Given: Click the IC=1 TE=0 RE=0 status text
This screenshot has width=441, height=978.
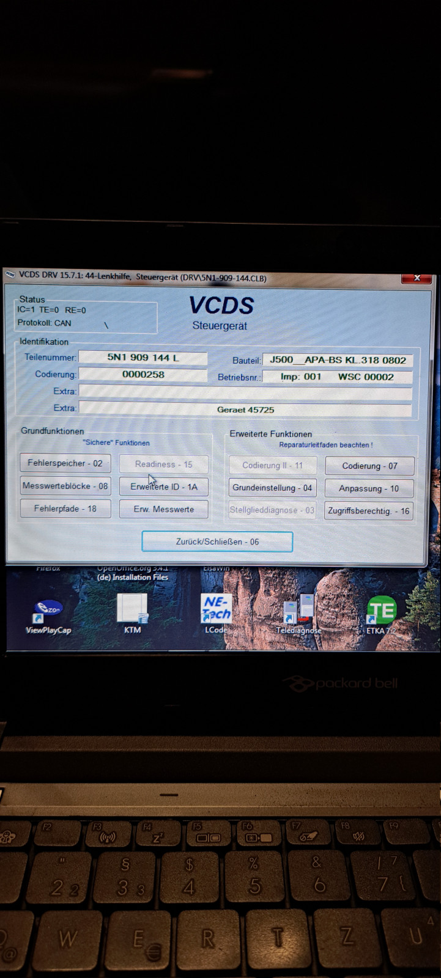Looking at the screenshot, I should (51, 310).
